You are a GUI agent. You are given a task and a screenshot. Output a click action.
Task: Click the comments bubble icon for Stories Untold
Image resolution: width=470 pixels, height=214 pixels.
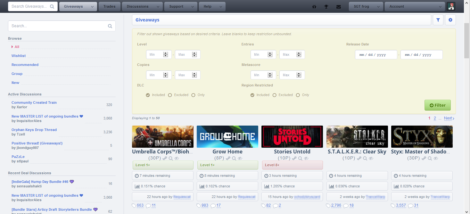tap(276, 206)
